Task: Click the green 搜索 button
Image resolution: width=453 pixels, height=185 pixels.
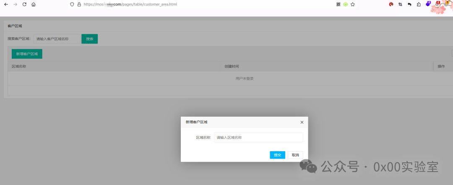Action: 90,39
